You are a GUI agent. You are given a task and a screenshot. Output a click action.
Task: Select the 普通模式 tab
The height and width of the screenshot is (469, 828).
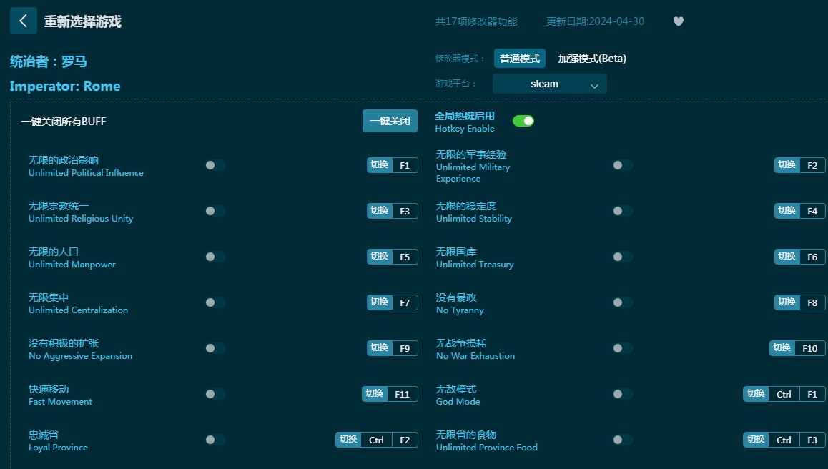(x=520, y=59)
